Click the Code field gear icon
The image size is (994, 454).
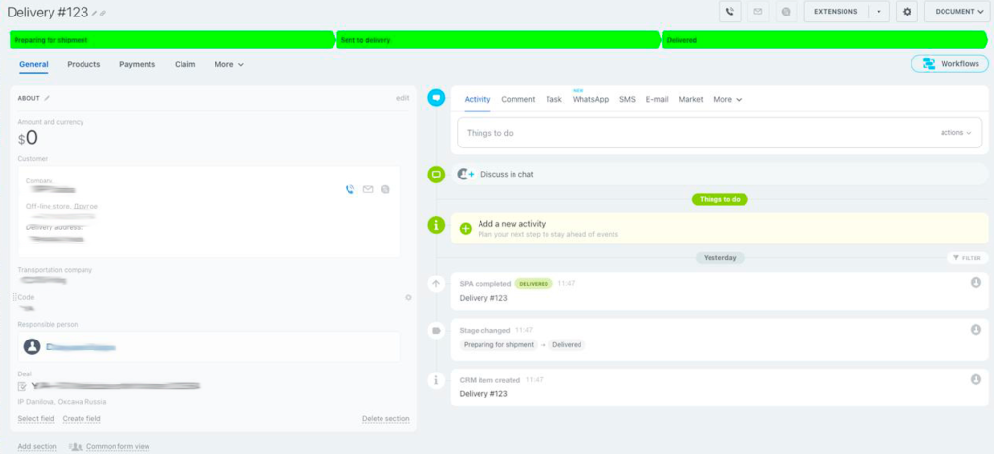pos(408,297)
